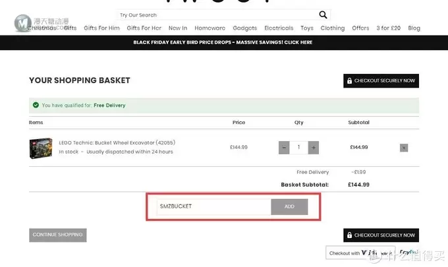Click the Try Our Search field
448x267 pixels.
(x=217, y=15)
